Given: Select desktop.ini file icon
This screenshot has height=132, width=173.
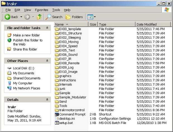Looking at the screenshot, I should point(57,119).
